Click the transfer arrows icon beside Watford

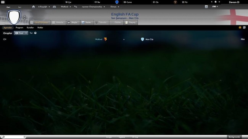[x=76, y=7]
